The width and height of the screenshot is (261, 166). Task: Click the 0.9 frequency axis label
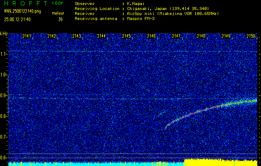click(x=3, y=95)
